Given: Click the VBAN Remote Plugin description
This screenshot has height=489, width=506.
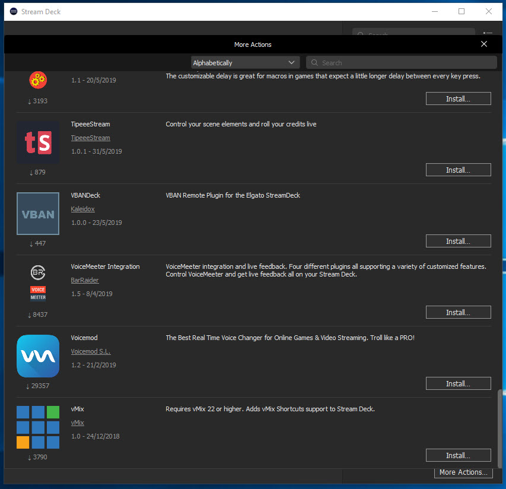Looking at the screenshot, I should [x=233, y=195].
